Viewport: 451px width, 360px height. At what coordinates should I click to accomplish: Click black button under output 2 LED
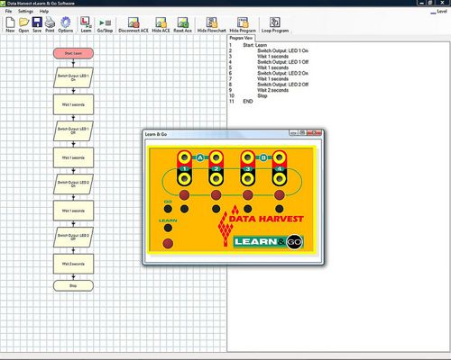(216, 209)
